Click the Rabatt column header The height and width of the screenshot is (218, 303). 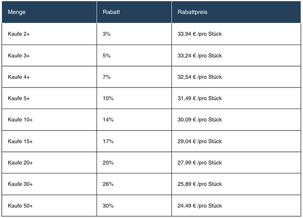111,12
